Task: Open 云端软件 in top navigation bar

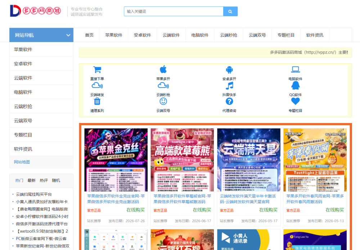Action: coord(171,35)
